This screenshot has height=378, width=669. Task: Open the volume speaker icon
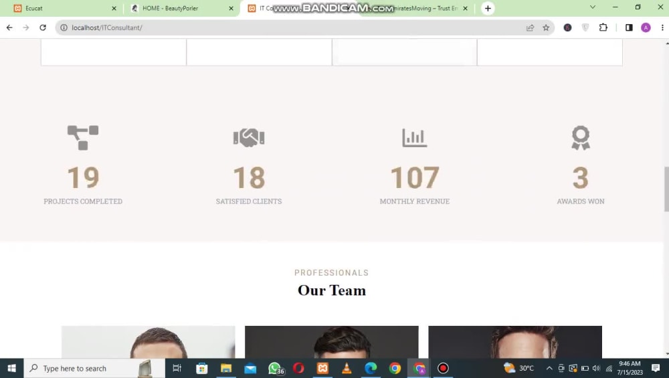pos(597,368)
